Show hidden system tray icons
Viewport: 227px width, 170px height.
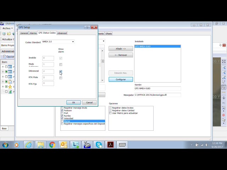[192, 145]
